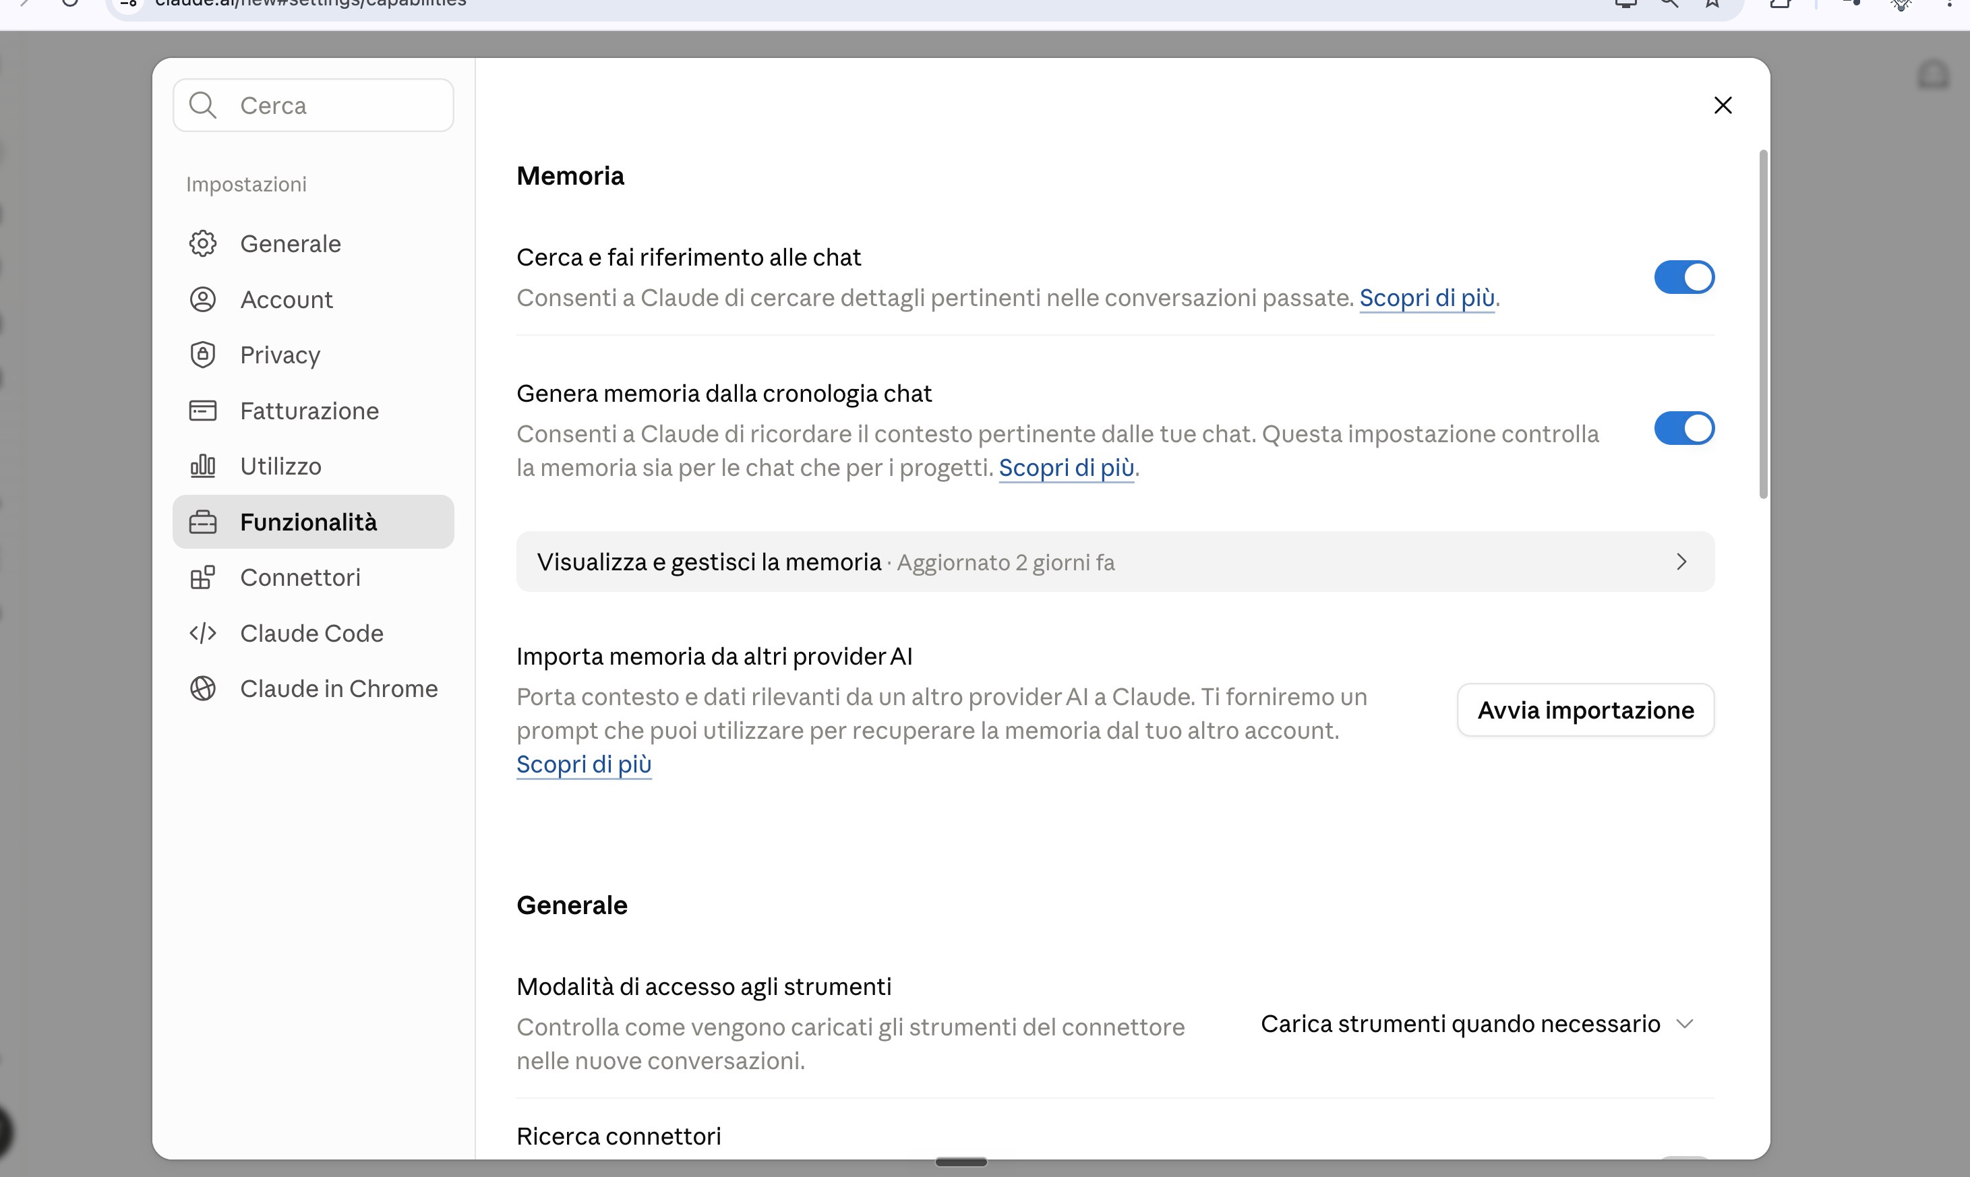Click the settings panel vertical scrollbar

[1763, 324]
